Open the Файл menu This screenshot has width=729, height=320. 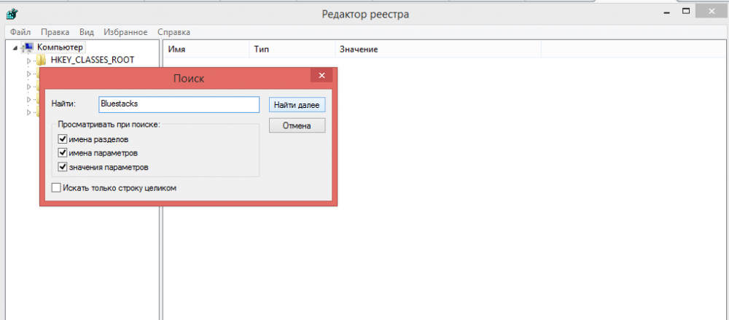(x=20, y=32)
